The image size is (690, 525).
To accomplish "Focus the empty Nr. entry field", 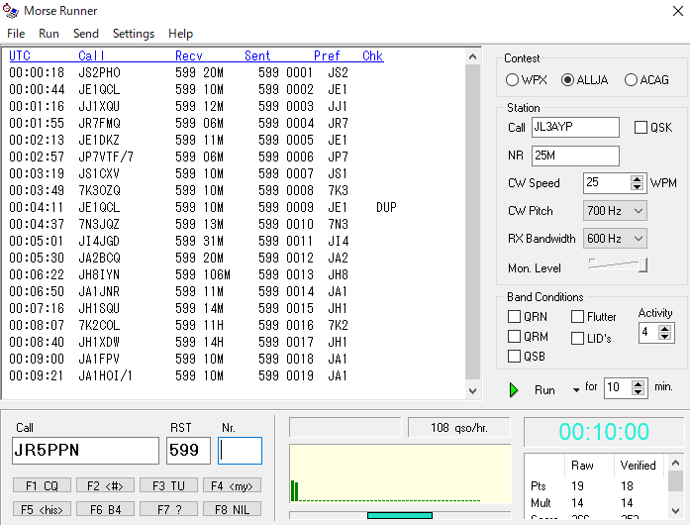I will point(240,451).
